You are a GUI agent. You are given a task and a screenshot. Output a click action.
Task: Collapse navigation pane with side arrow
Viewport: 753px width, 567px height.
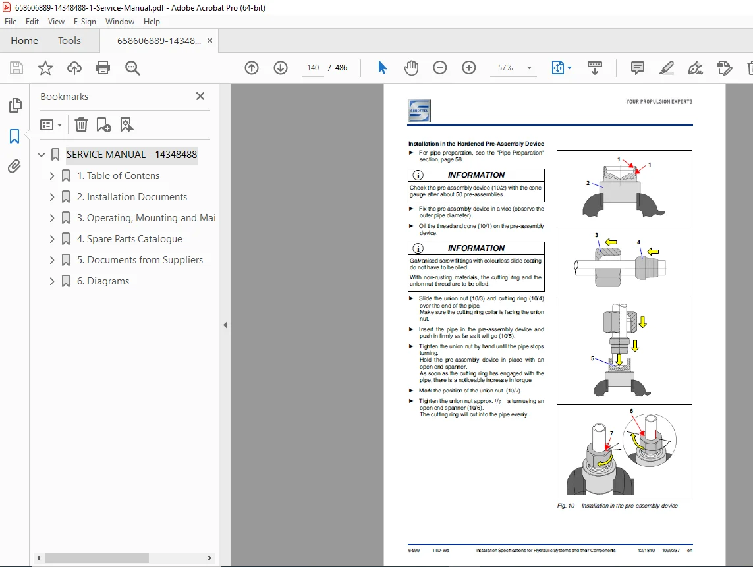[x=225, y=325]
